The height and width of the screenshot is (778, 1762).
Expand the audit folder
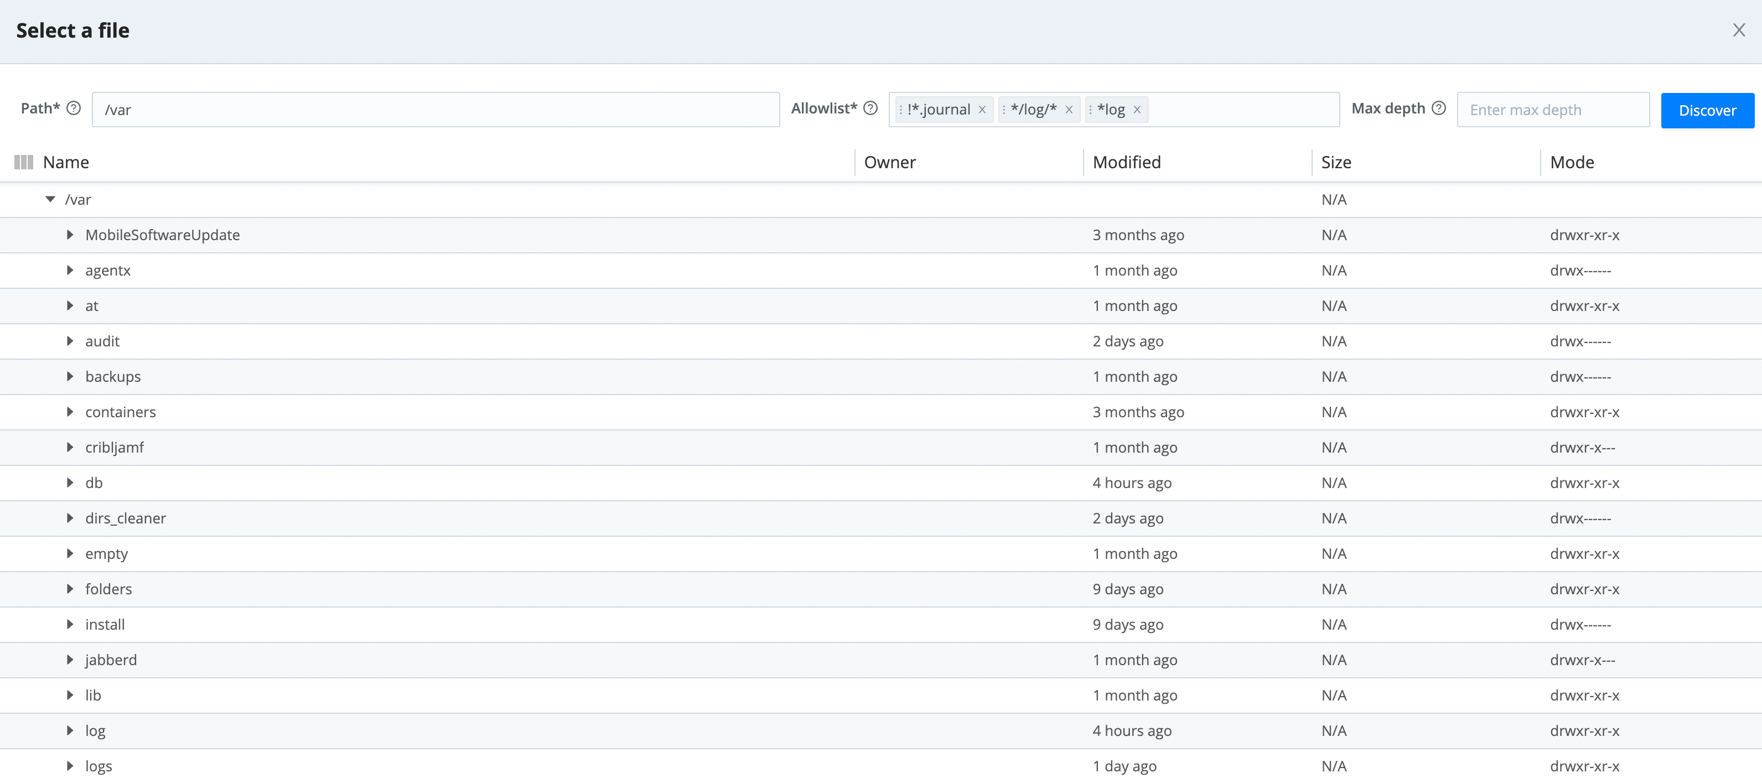pos(70,340)
